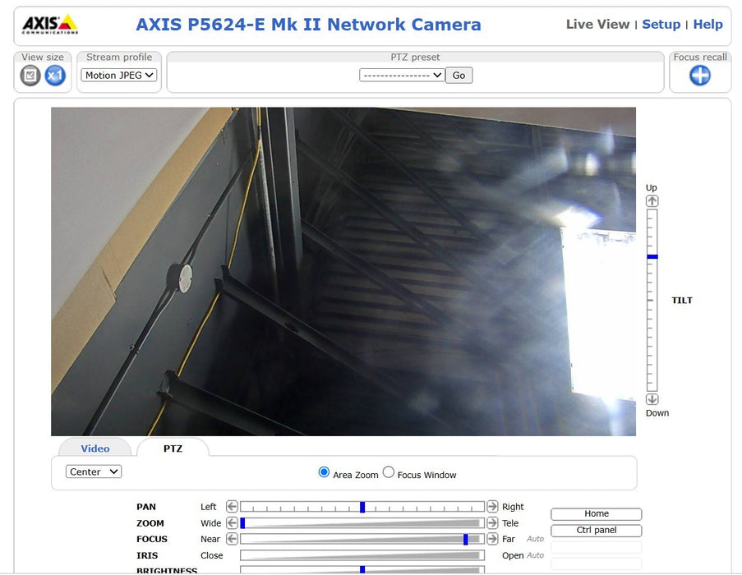Click the Axis Communications logo
The image size is (742, 575).
[49, 24]
